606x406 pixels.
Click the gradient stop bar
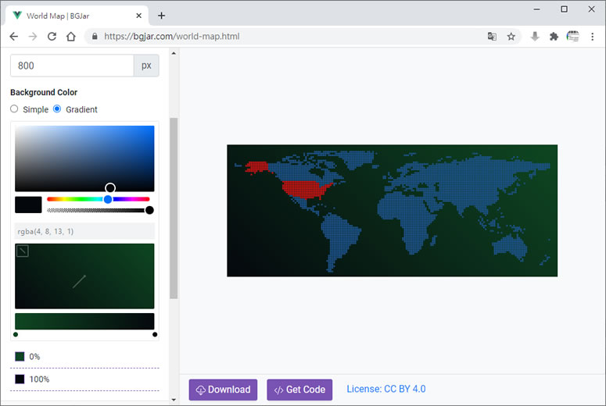click(x=84, y=321)
